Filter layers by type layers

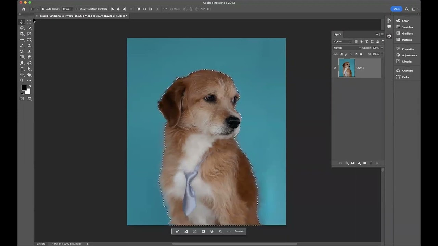[x=367, y=42]
